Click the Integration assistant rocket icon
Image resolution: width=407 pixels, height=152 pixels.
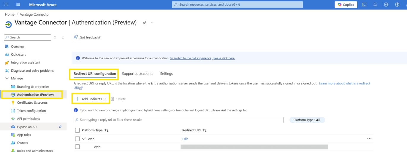click(x=7, y=63)
